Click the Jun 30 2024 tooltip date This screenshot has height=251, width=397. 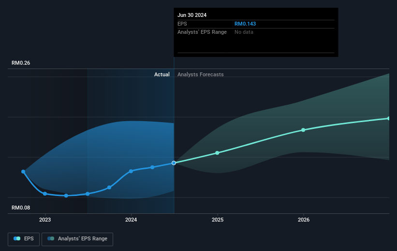pos(192,15)
